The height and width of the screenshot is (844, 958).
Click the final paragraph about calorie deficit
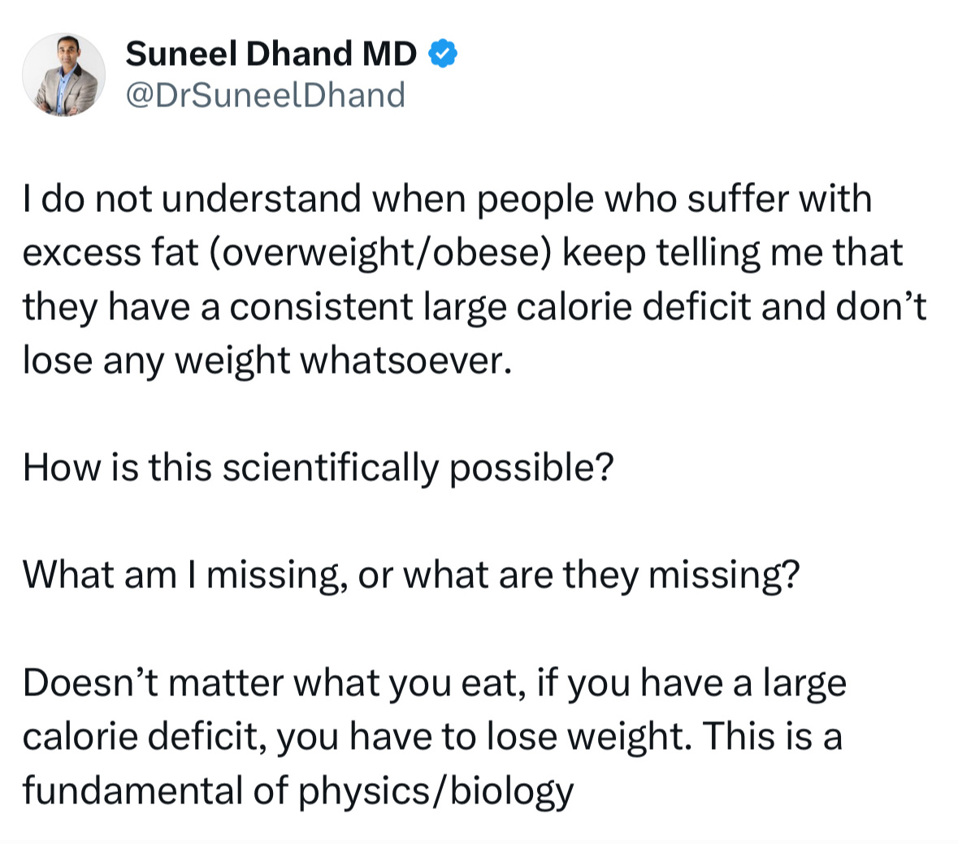click(x=435, y=737)
